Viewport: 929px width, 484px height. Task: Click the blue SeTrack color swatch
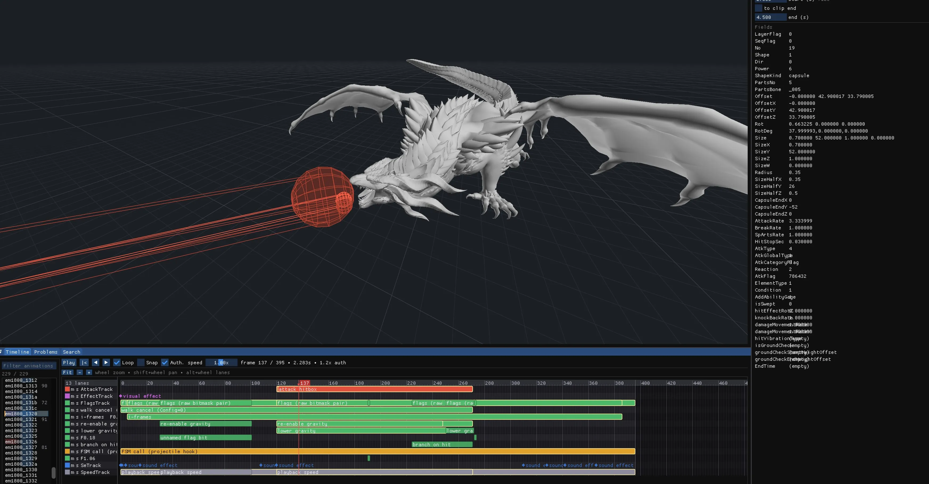(x=67, y=465)
